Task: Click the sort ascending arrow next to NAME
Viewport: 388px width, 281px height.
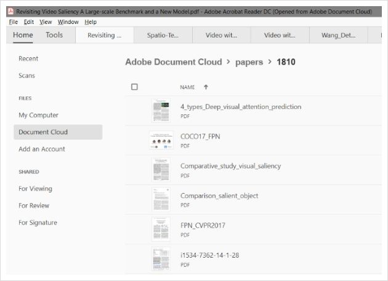Action: pos(206,87)
